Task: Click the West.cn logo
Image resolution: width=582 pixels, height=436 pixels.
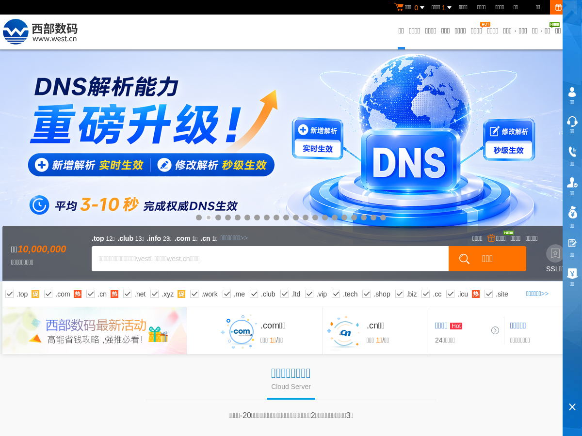Action: click(40, 31)
